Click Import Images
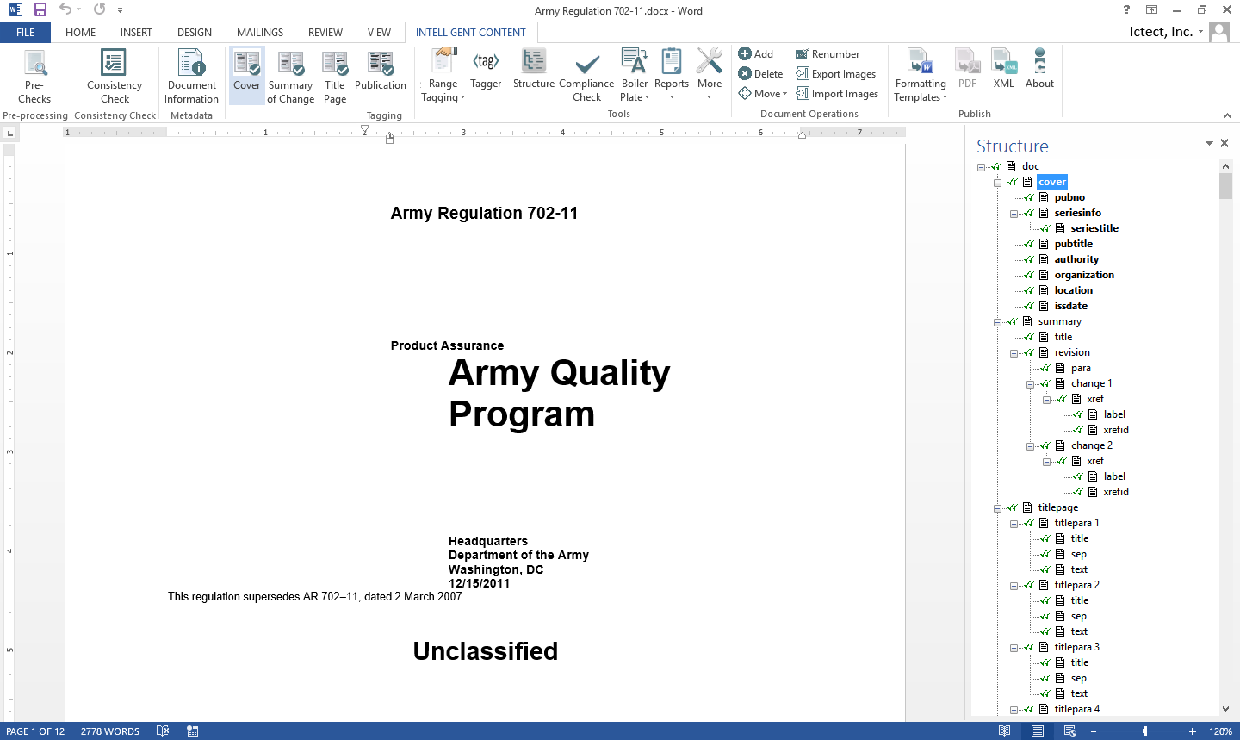 tap(837, 93)
